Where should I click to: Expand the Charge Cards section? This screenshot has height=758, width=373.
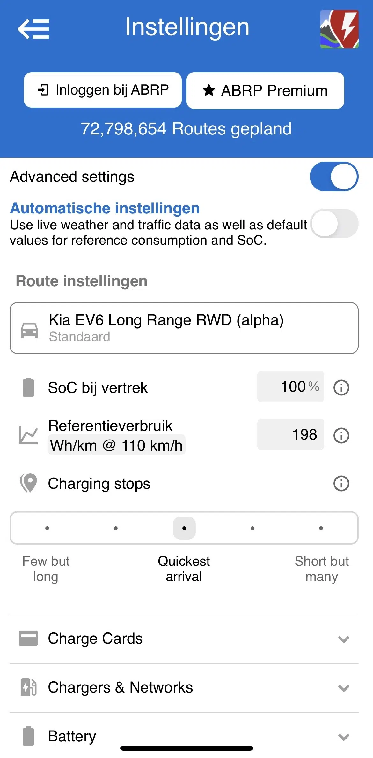coord(184,639)
